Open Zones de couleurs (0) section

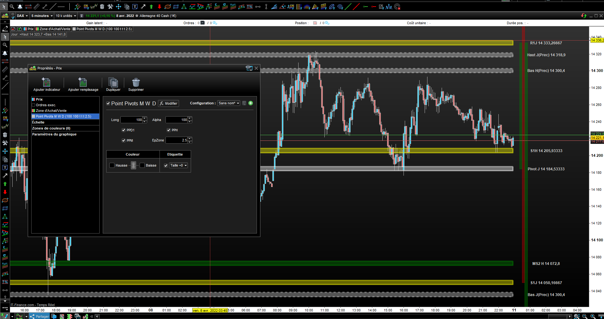click(x=65, y=128)
